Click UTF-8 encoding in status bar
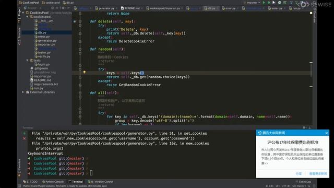 (x=285, y=186)
